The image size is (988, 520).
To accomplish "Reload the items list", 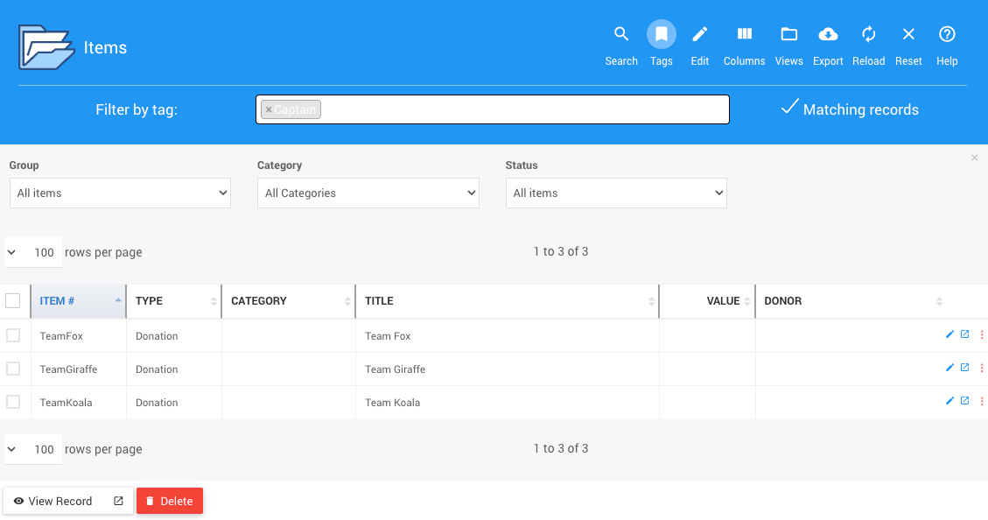I will pos(869,35).
